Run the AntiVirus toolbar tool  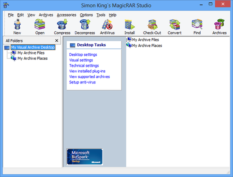pyautogui.click(x=107, y=25)
